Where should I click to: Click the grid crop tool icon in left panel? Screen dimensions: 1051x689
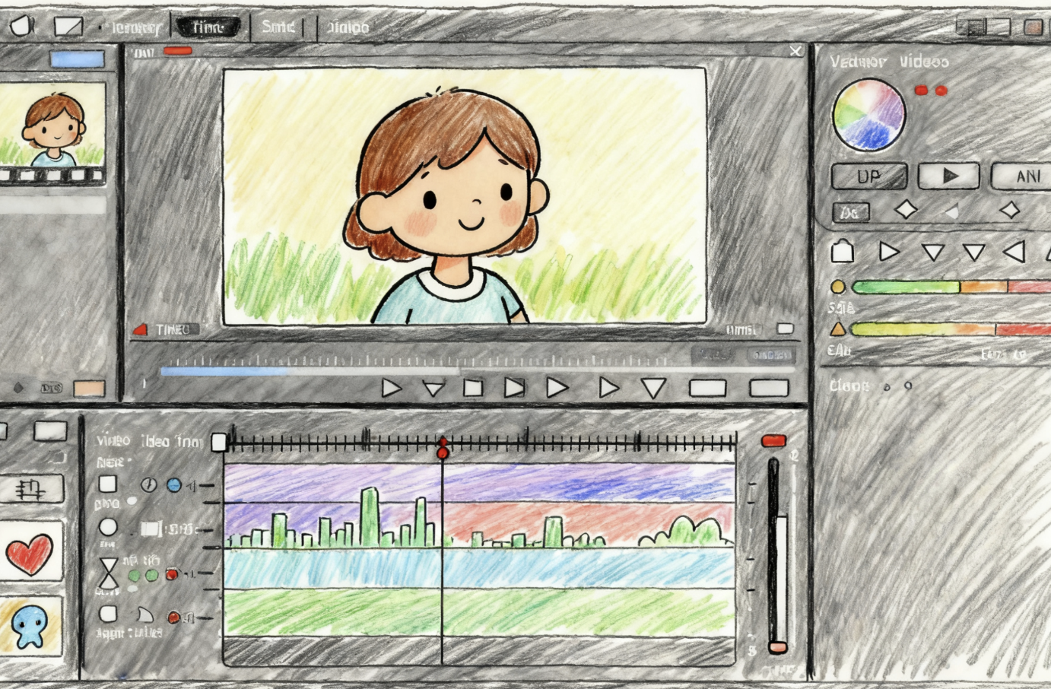tap(31, 490)
